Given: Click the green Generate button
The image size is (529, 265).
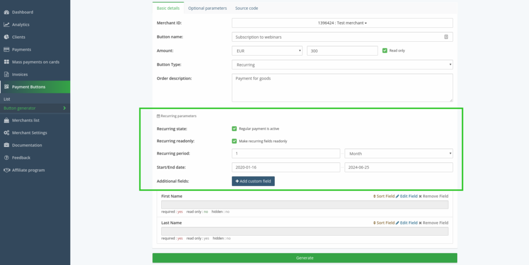Looking at the screenshot, I should click(x=305, y=258).
